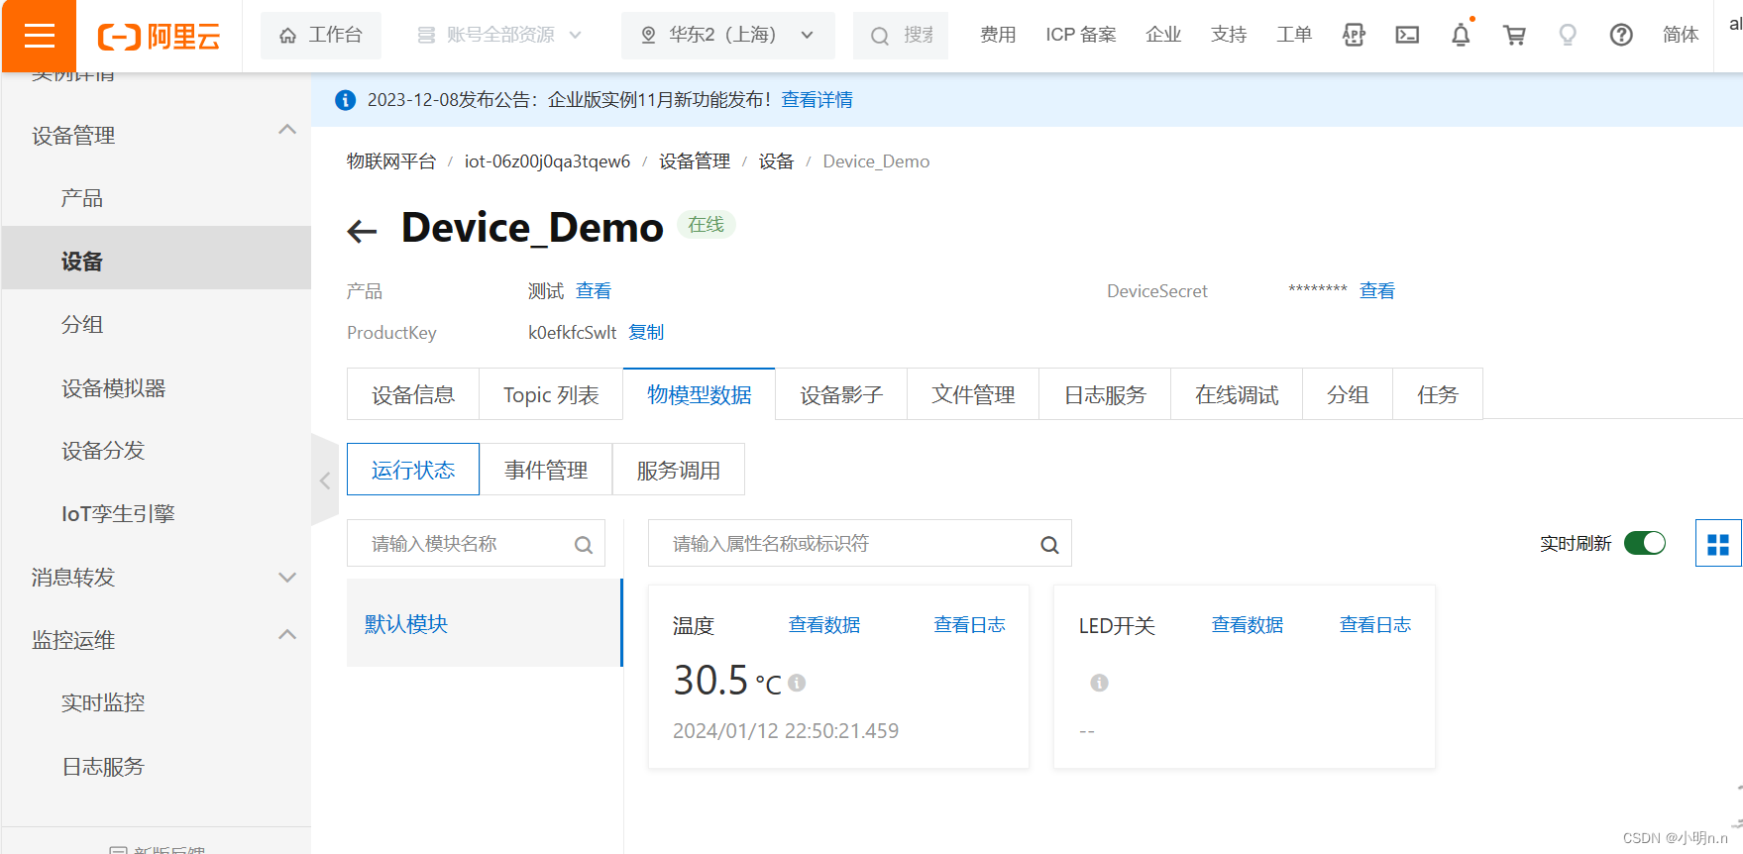The image size is (1743, 854).
Task: Select the 服务调用 sub-tab
Action: click(679, 470)
